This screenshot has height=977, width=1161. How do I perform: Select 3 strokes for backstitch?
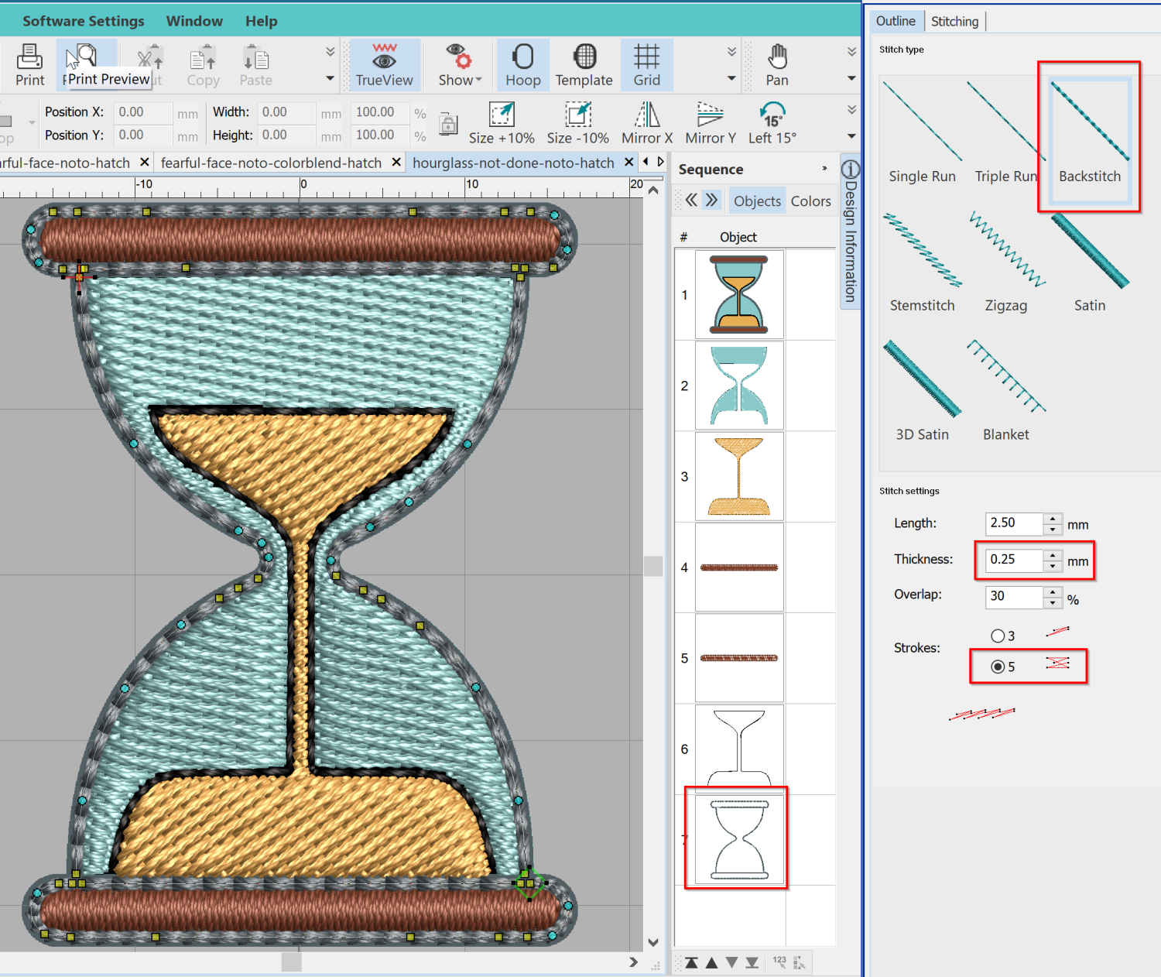point(998,635)
